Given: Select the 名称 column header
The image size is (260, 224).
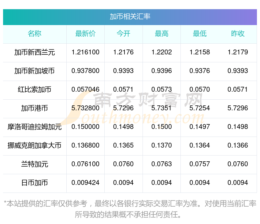Looking at the screenshot, I should pyautogui.click(x=35, y=34).
